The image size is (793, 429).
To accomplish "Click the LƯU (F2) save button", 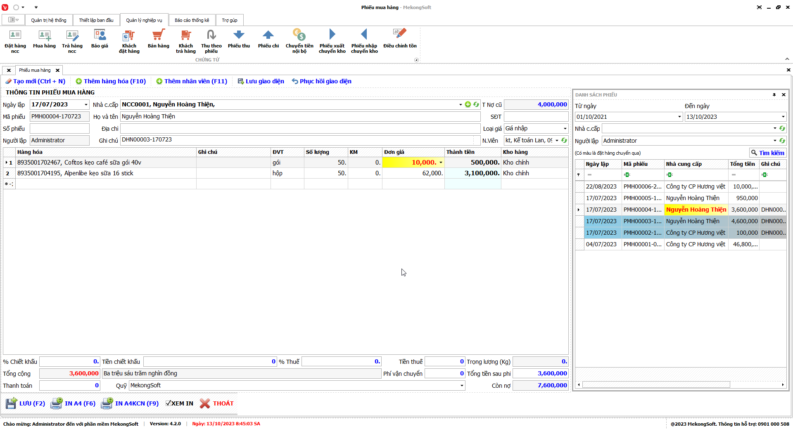I will coord(26,403).
